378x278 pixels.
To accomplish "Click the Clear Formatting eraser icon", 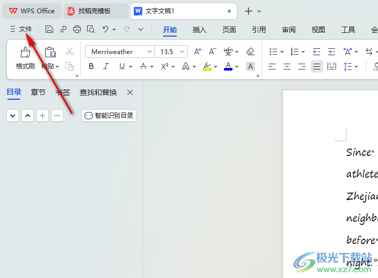I will (251, 51).
